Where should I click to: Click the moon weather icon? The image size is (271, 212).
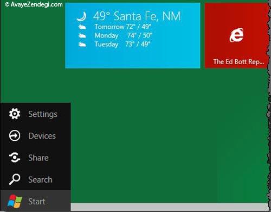[82, 16]
